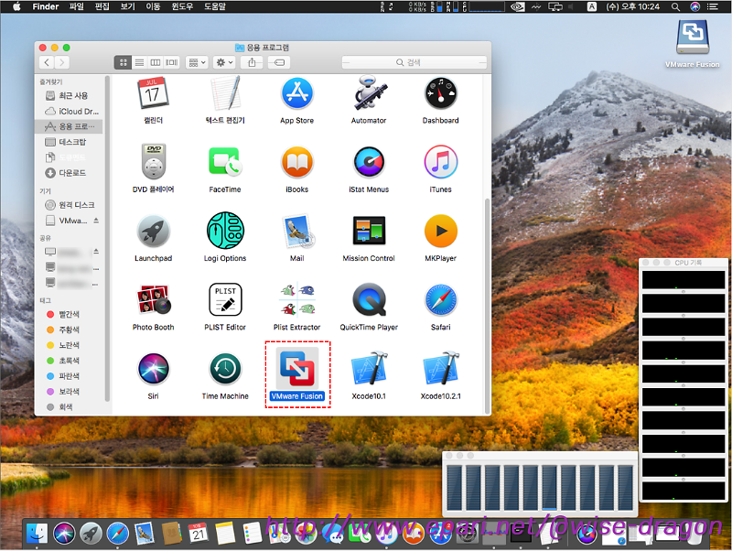Select the Dashboard app icon

(441, 93)
